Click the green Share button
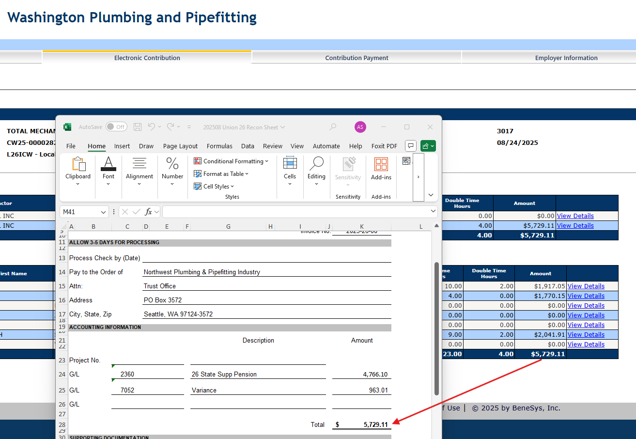The width and height of the screenshot is (636, 439). (x=428, y=146)
